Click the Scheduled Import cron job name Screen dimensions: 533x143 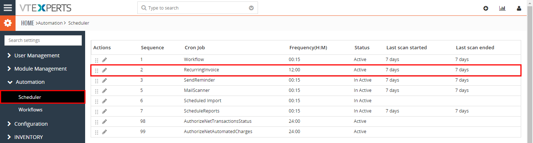203,100
